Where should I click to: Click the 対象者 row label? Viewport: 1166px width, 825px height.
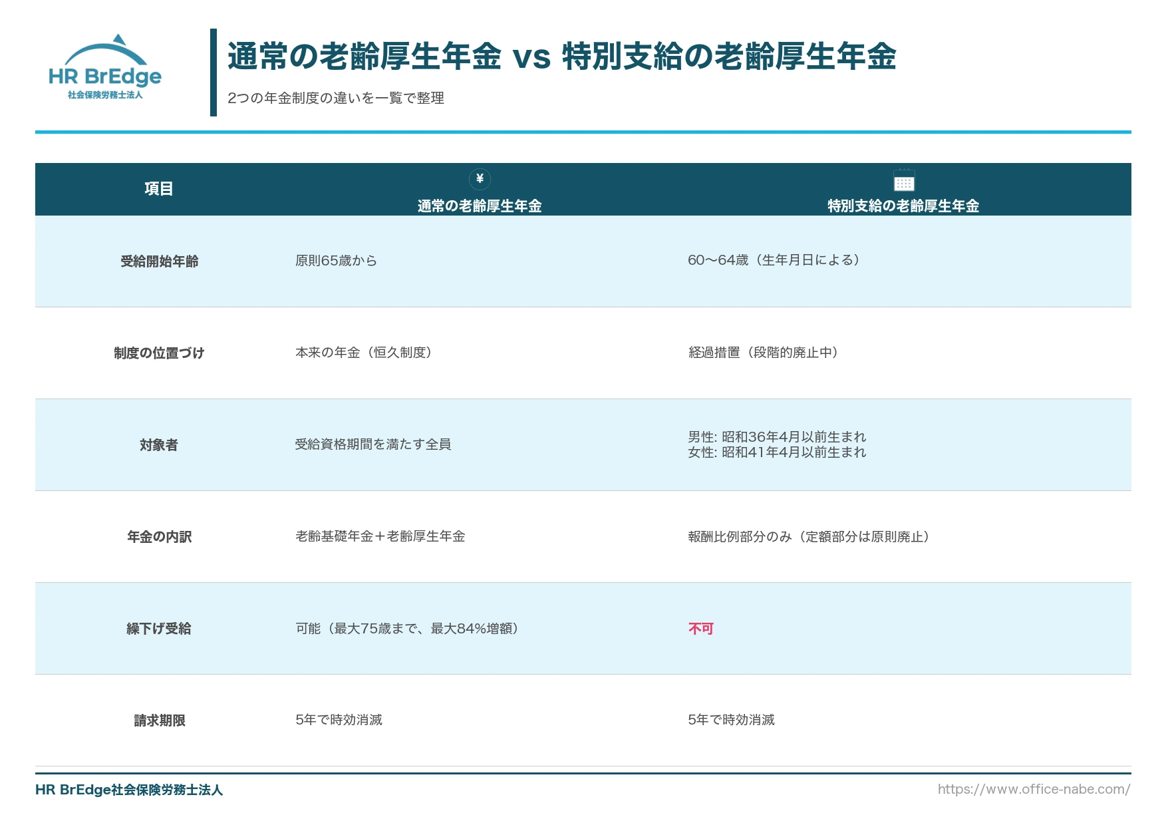point(159,445)
